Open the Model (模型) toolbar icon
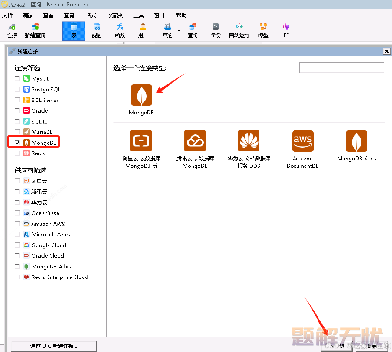The width and height of the screenshot is (392, 352). click(x=263, y=30)
